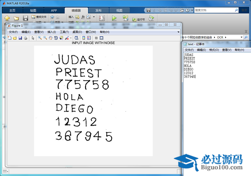The height and width of the screenshot is (176, 251).
Task: Open the 文件(F) menu in Figure 1
Action: (x=13, y=32)
